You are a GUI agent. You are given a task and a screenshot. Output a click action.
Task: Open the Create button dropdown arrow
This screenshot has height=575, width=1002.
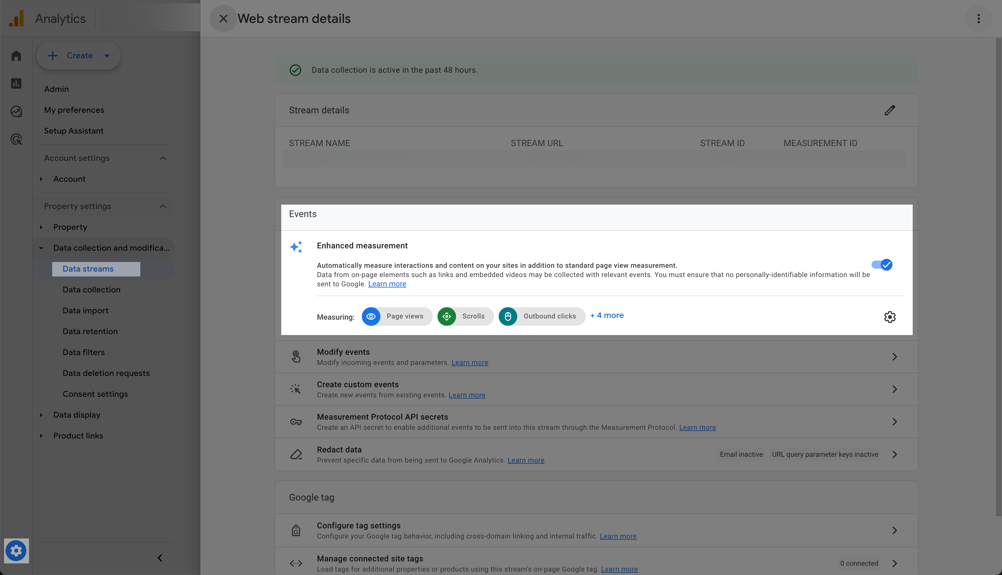point(107,56)
